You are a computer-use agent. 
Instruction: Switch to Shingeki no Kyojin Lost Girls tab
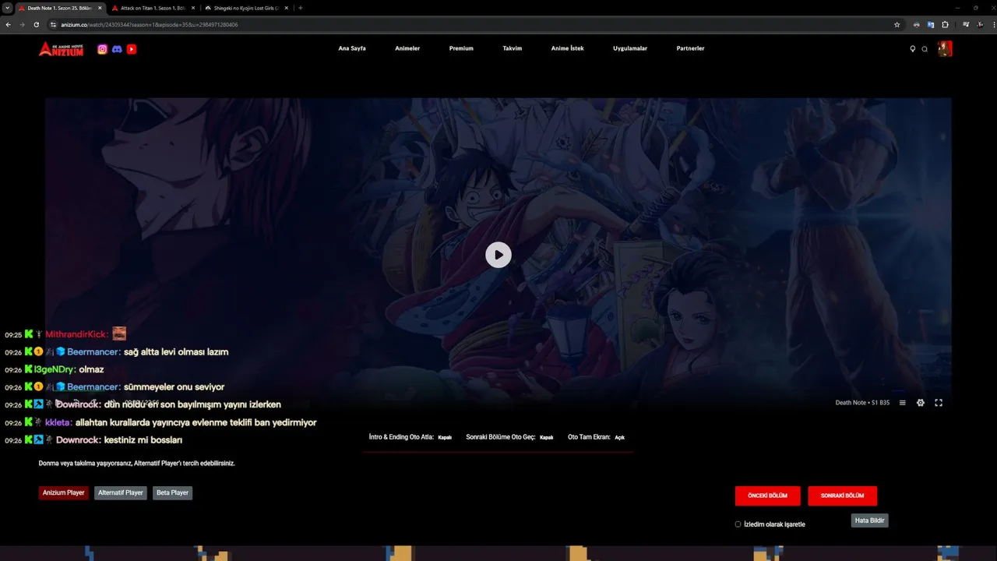click(x=246, y=8)
